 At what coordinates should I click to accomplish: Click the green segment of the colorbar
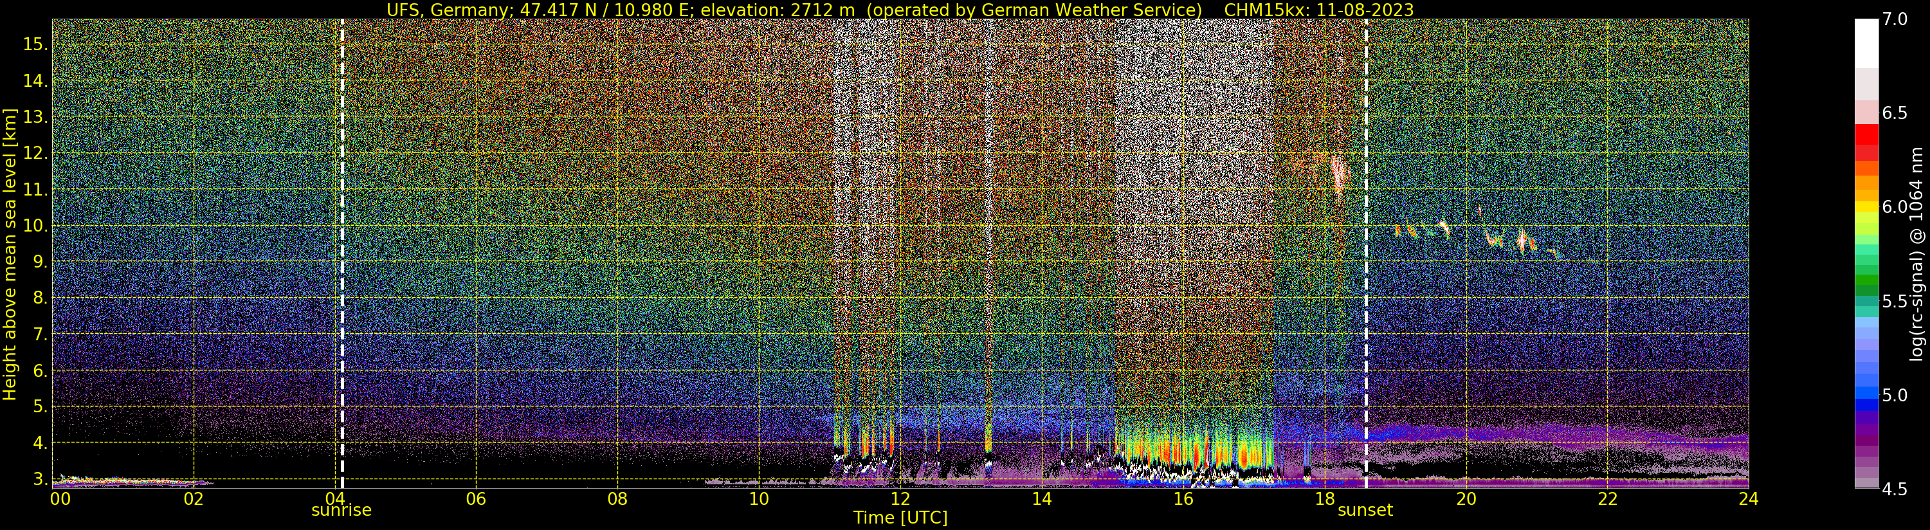coord(1866,280)
